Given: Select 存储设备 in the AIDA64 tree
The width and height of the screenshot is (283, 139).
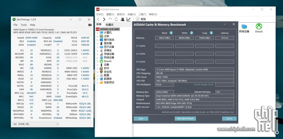Looking at the screenshot, I should click(x=109, y=54).
